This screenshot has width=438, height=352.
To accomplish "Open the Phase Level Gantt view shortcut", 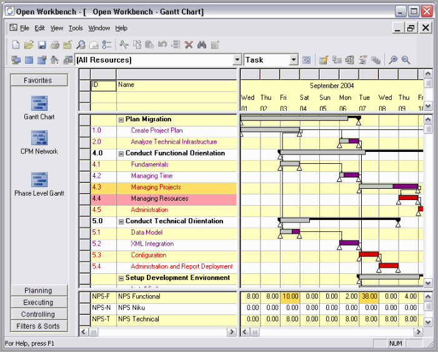I will click(x=39, y=184).
